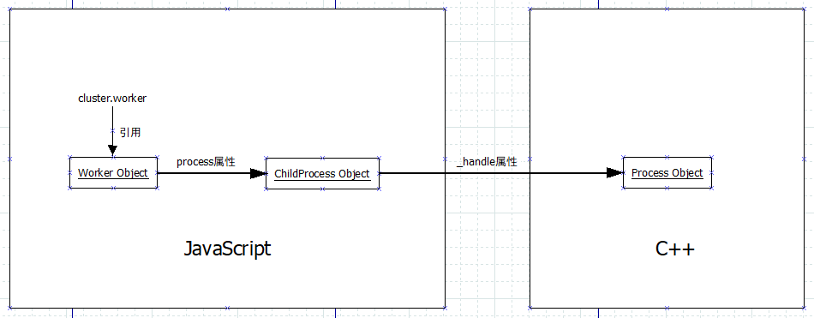Click the C++ container title
This screenshot has height=318, width=814.
pyautogui.click(x=675, y=249)
